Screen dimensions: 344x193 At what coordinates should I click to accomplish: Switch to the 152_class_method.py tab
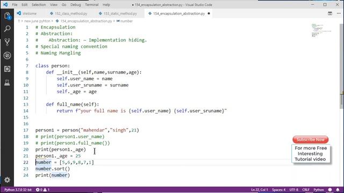point(70,13)
